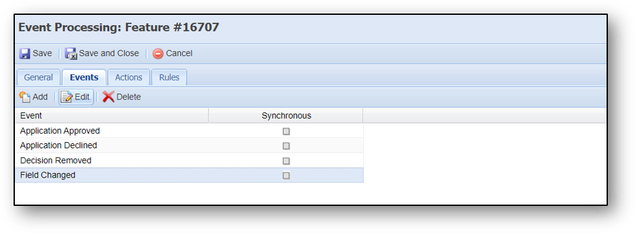Go to the Rules tab
The height and width of the screenshot is (233, 635).
tap(169, 77)
